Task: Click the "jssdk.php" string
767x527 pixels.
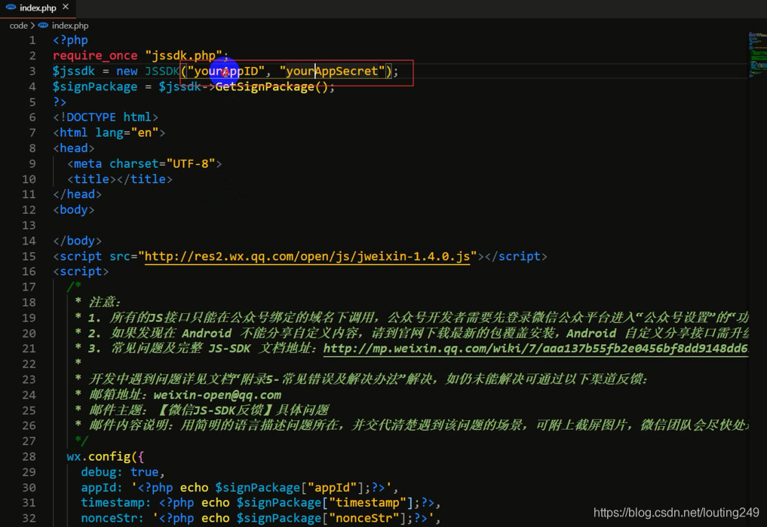Action: [183, 56]
